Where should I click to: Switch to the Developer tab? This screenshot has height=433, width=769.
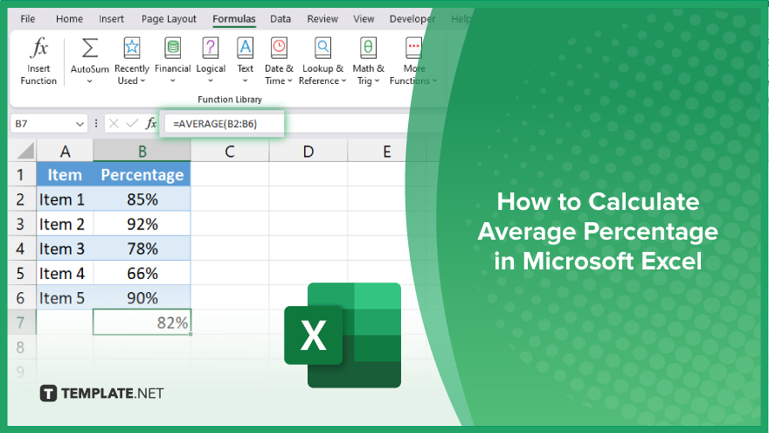coord(412,19)
